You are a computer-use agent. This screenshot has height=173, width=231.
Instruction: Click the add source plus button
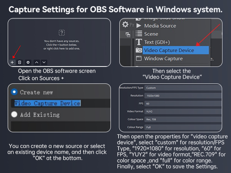[x=12, y=62]
